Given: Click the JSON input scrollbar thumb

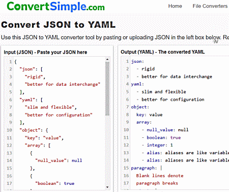Looking at the screenshot, I should coord(107,89).
